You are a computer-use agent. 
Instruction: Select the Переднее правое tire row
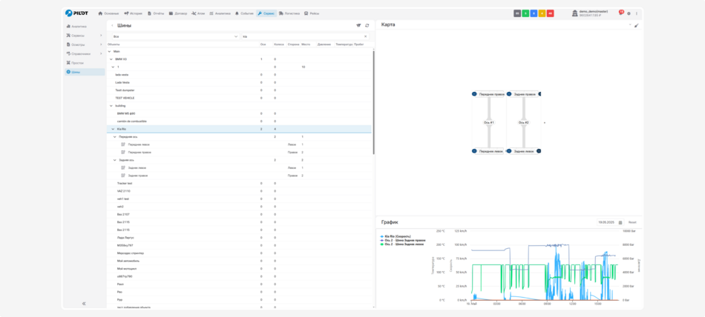tap(239, 153)
